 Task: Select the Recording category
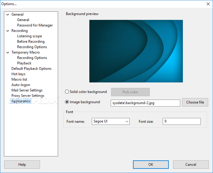pos(20,31)
